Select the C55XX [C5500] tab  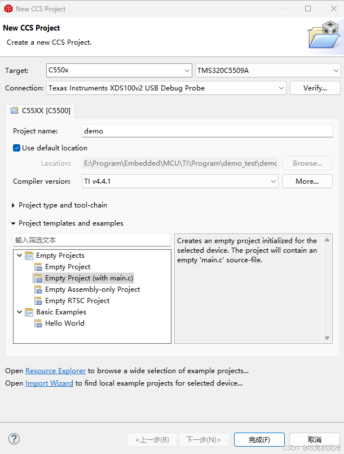40,111
